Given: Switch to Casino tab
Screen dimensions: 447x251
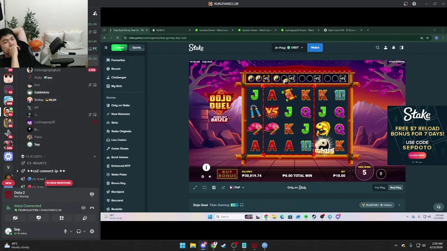Looking at the screenshot, I should click(119, 47).
